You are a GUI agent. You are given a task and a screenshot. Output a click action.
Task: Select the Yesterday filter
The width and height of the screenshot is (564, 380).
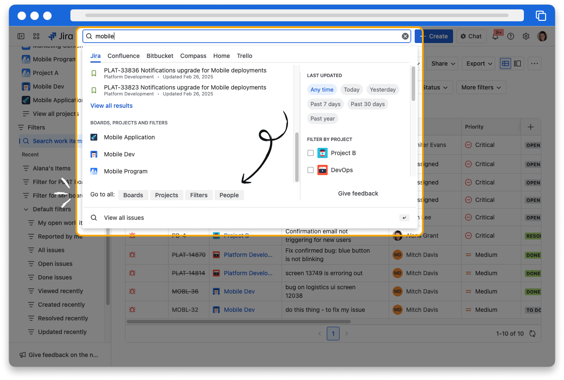click(x=383, y=89)
